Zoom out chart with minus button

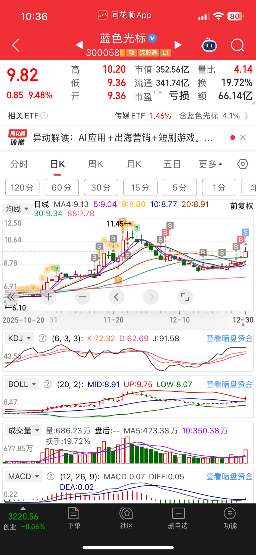click(83, 297)
